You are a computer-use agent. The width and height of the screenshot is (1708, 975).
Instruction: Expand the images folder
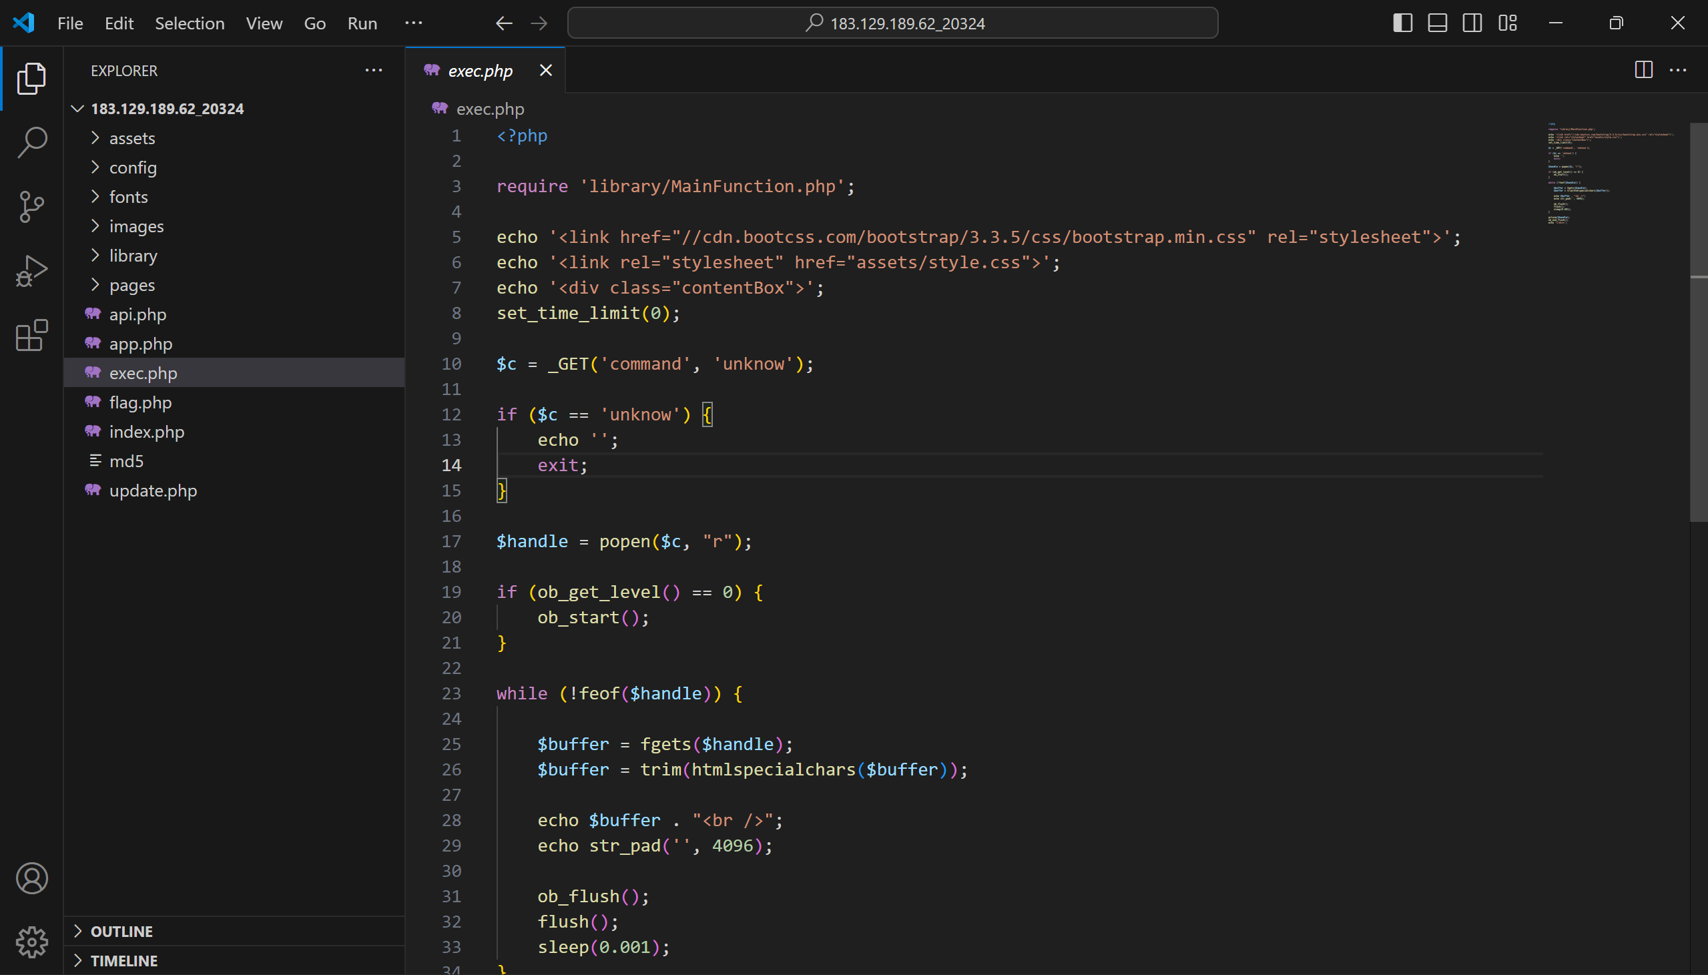(234, 226)
